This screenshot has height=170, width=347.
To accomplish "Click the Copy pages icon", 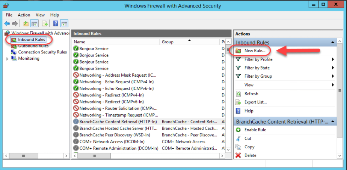I will pyautogui.click(x=238, y=147).
